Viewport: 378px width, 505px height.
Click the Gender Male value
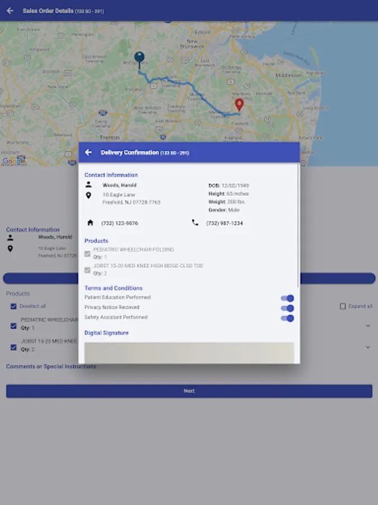[234, 210]
